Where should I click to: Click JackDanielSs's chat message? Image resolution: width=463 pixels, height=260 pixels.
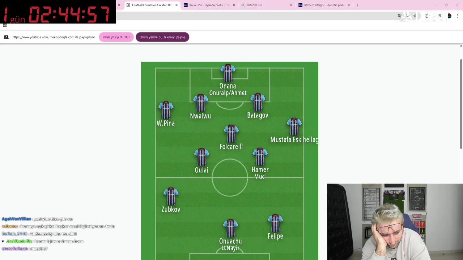coord(43,241)
